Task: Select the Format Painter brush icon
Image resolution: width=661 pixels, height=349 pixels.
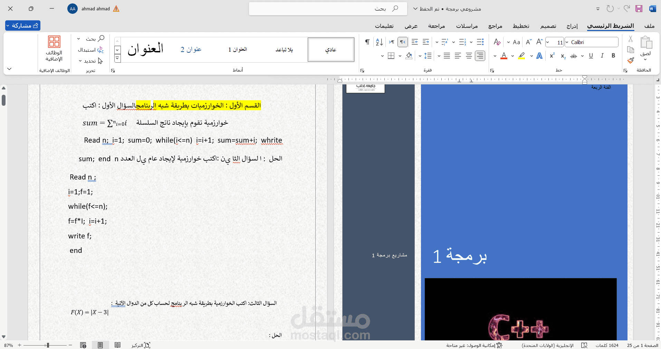Action: click(631, 60)
